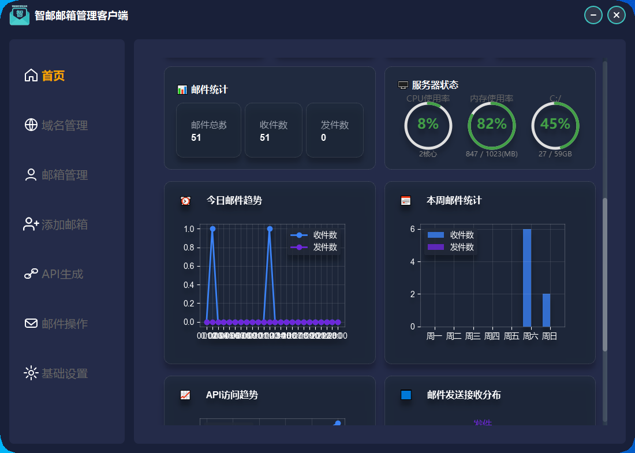Image resolution: width=635 pixels, height=453 pixels.
Task: Click the link icon for API生成
Action: coord(31,274)
